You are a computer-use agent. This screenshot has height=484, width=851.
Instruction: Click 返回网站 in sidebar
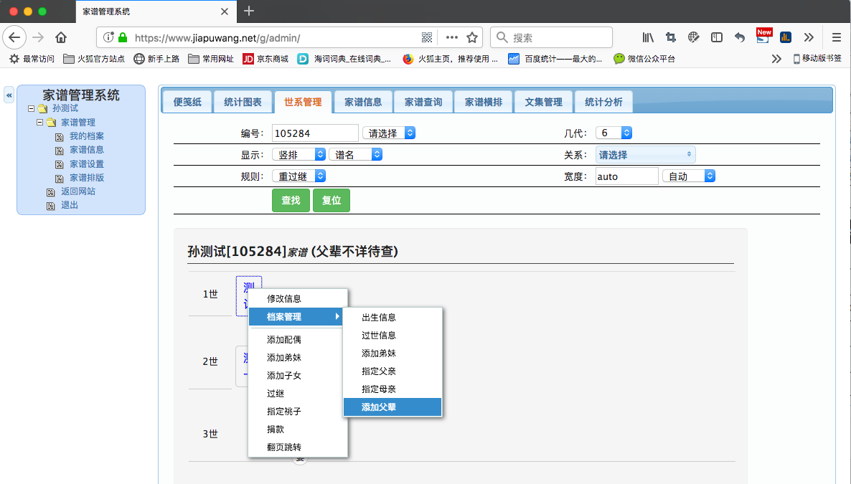(x=78, y=191)
